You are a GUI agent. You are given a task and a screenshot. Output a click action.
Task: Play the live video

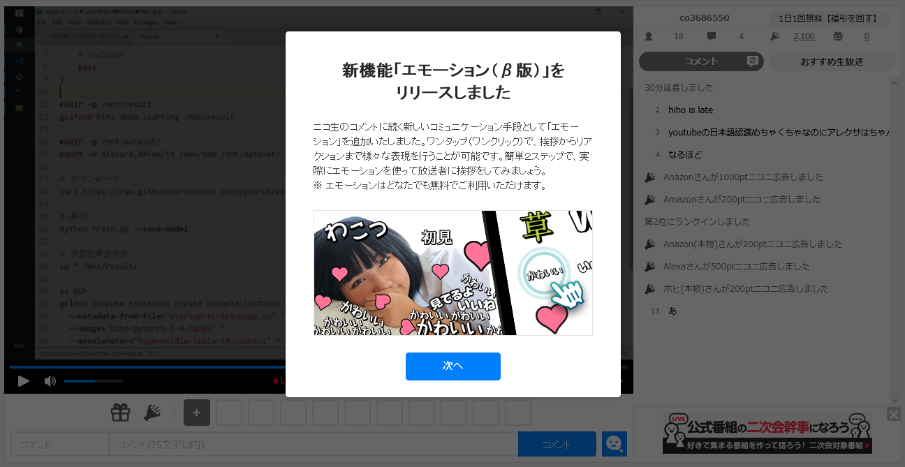point(24,381)
